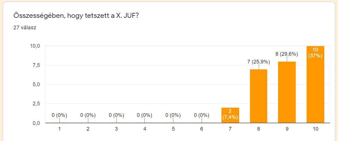Click the x-axis label '5'
Image resolution: width=338 pixels, height=141 pixels.
[x=173, y=129]
